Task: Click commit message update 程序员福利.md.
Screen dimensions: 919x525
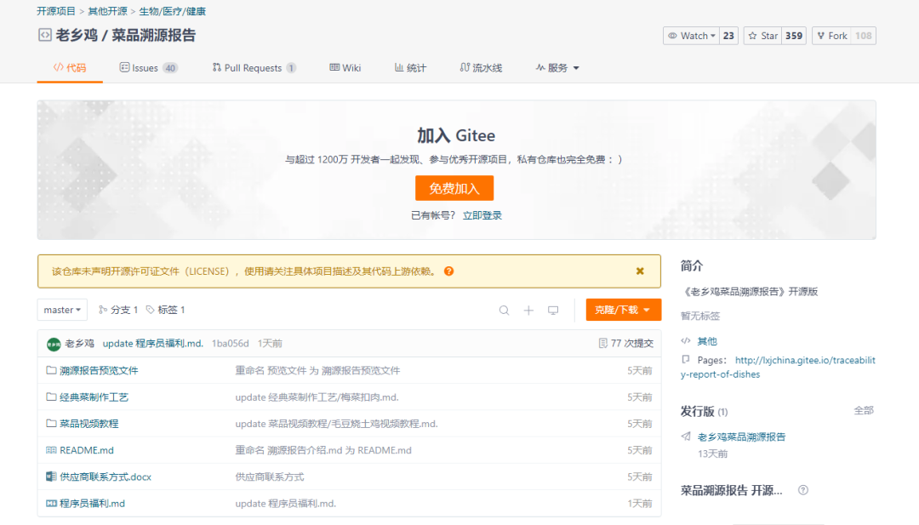Action: 153,344
